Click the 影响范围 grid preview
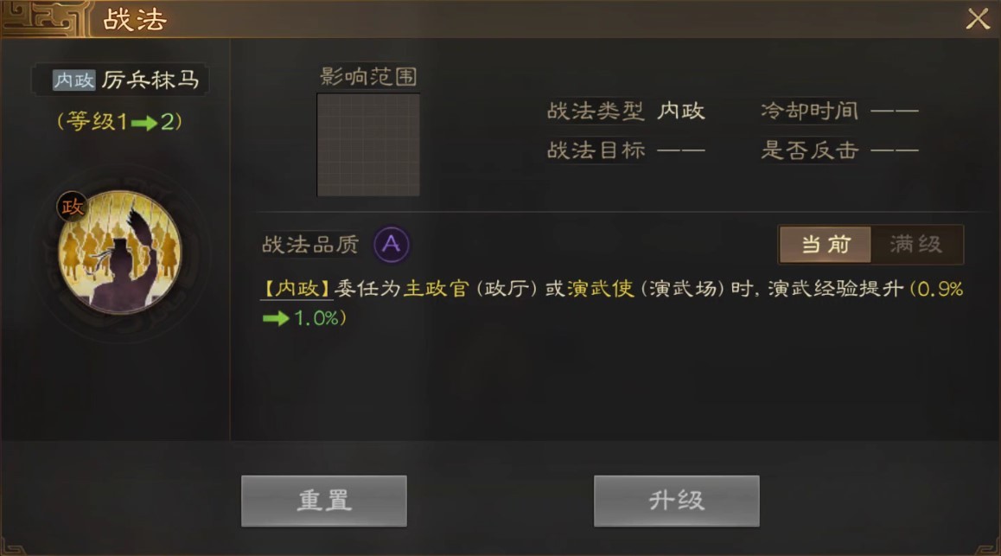 [x=368, y=145]
